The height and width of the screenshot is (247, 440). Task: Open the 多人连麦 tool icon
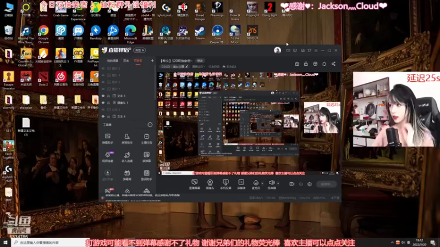point(127,157)
